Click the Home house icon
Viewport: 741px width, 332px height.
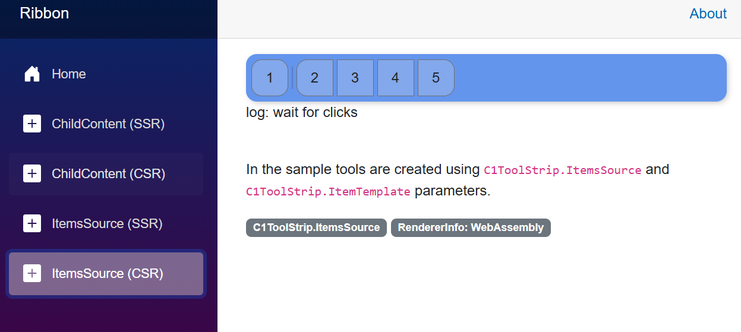click(x=32, y=74)
